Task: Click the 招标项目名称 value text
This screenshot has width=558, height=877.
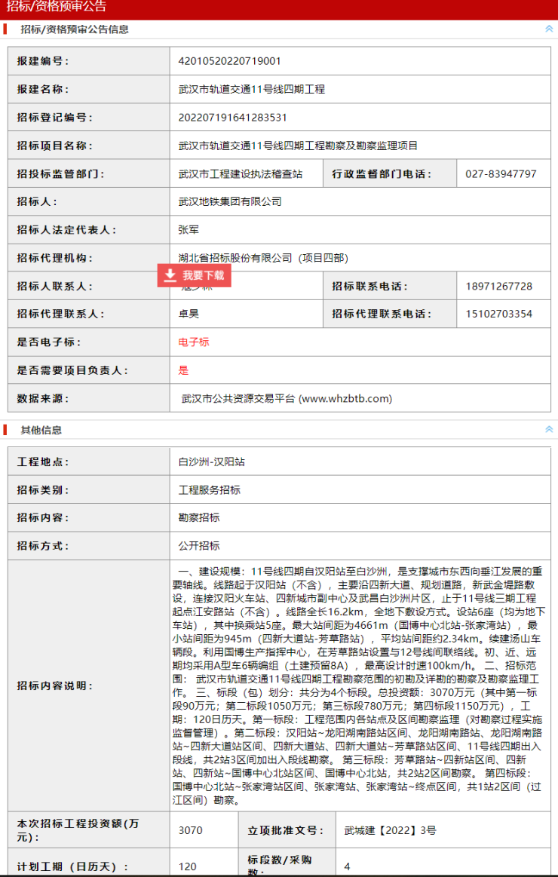Action: (x=298, y=146)
